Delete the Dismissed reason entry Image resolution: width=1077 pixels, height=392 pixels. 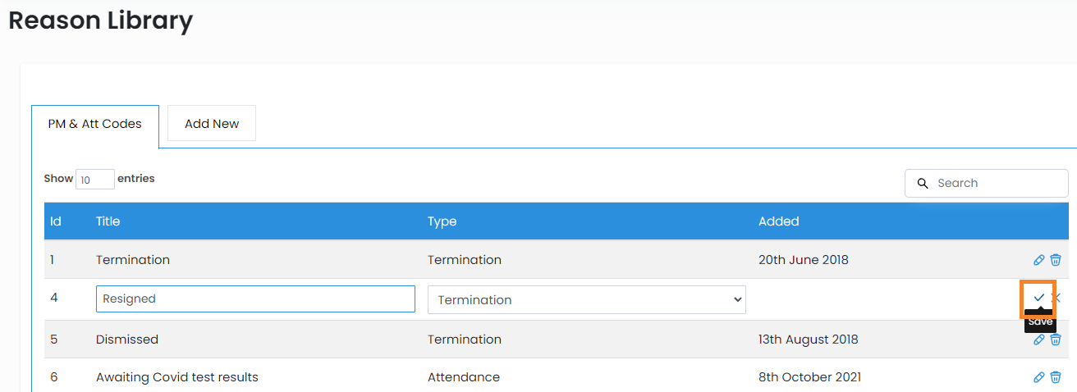coord(1056,340)
